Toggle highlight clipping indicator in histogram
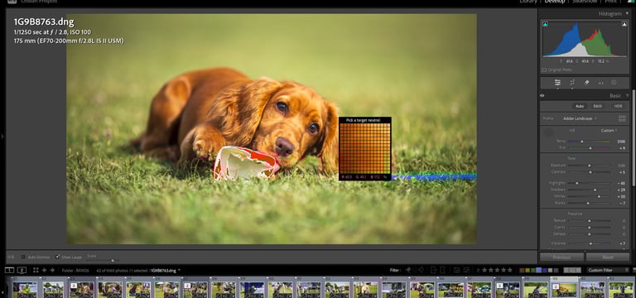The height and width of the screenshot is (298, 636). tap(624, 24)
